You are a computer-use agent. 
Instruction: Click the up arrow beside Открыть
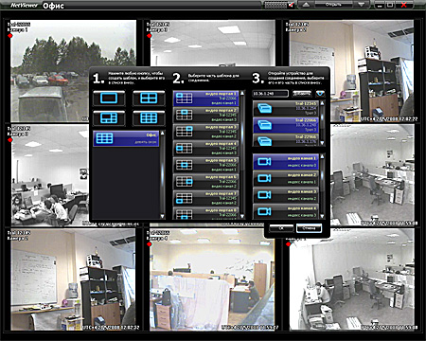[306, 5]
